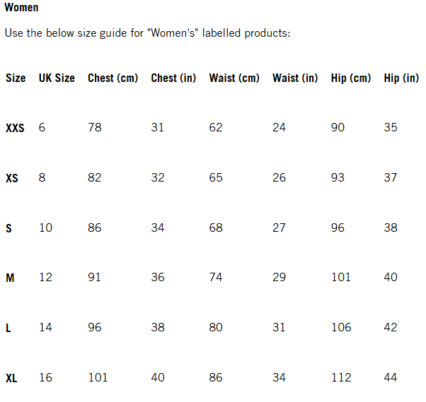
Task: Select the L size row label
Action: point(8,329)
